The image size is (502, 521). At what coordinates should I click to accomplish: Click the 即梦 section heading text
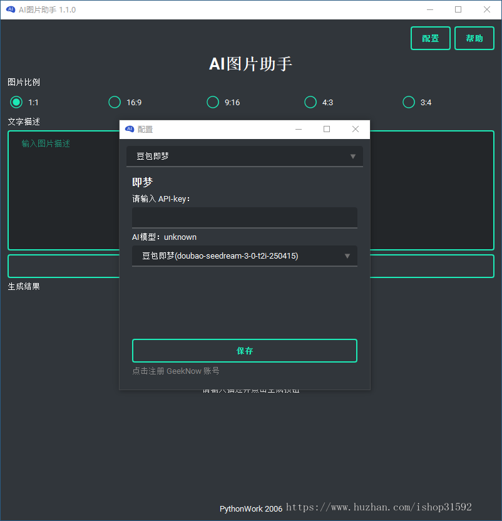point(142,182)
